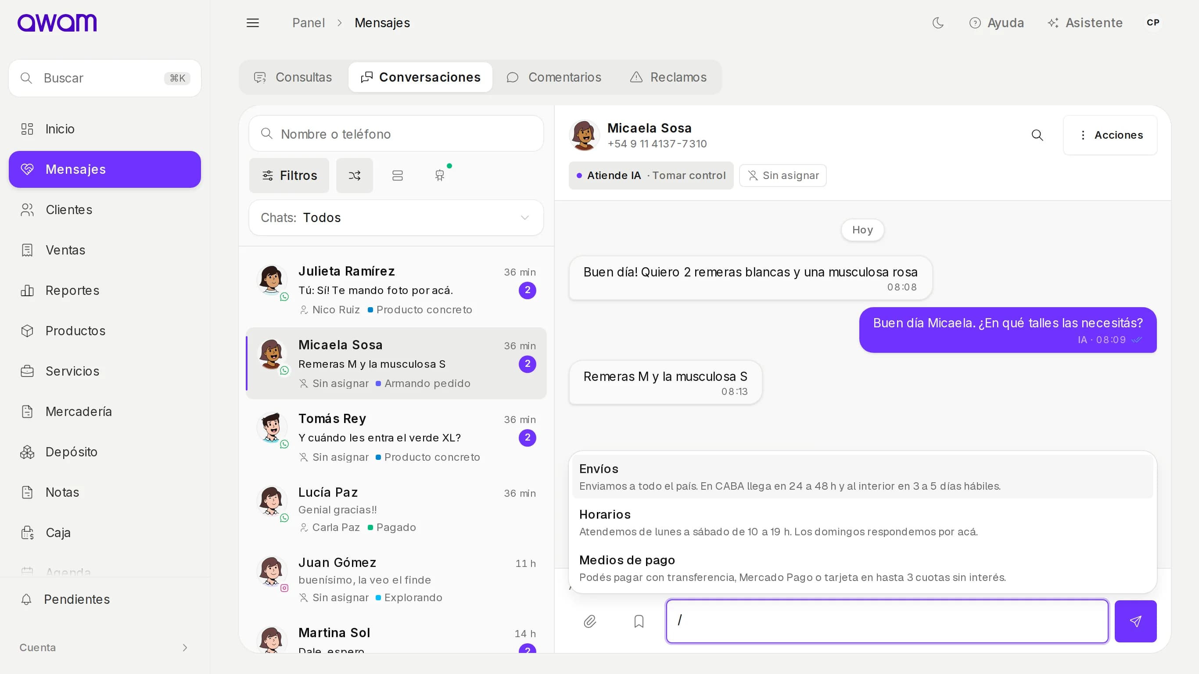Click the send message button
1199x674 pixels.
[x=1135, y=621]
